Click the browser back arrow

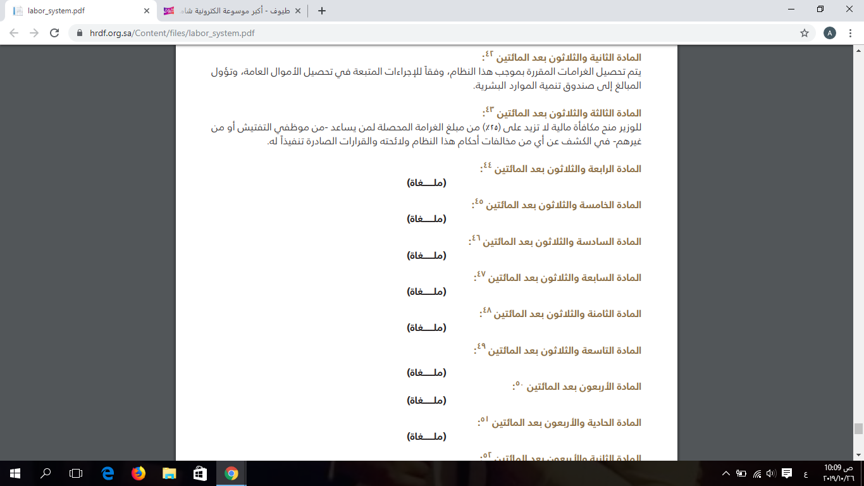click(x=14, y=33)
